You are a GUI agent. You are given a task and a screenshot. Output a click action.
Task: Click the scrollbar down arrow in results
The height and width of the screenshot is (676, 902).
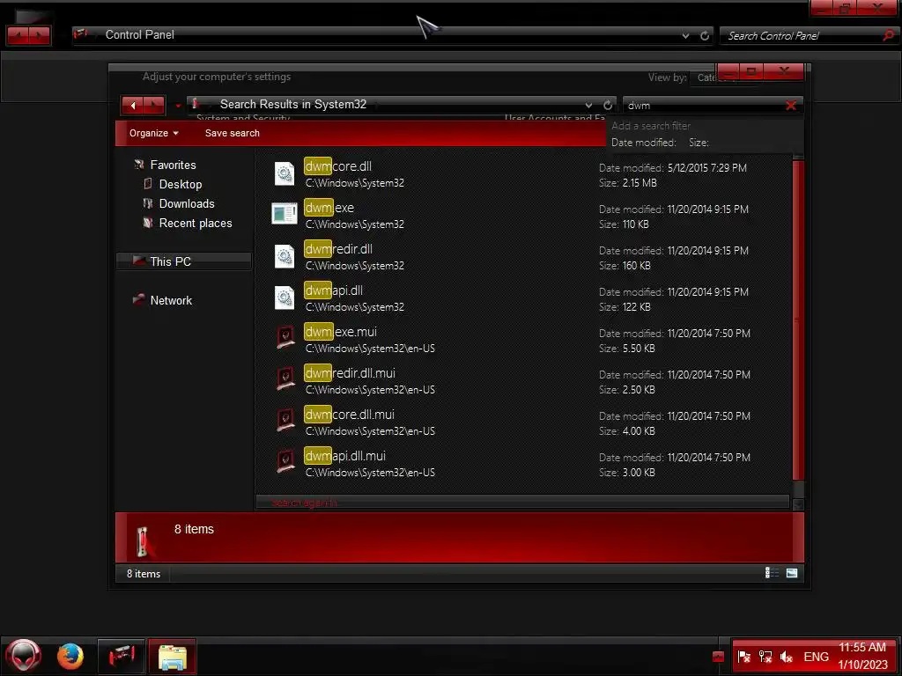pyautogui.click(x=798, y=504)
